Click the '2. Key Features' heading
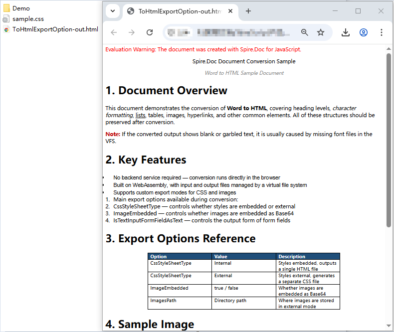394x332 pixels. pyautogui.click(x=146, y=160)
